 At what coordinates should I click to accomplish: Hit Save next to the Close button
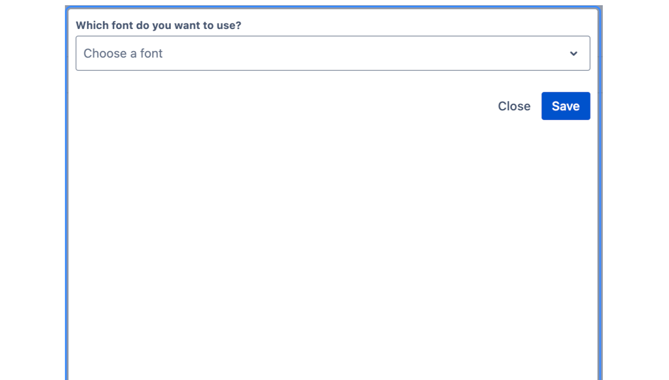(565, 106)
